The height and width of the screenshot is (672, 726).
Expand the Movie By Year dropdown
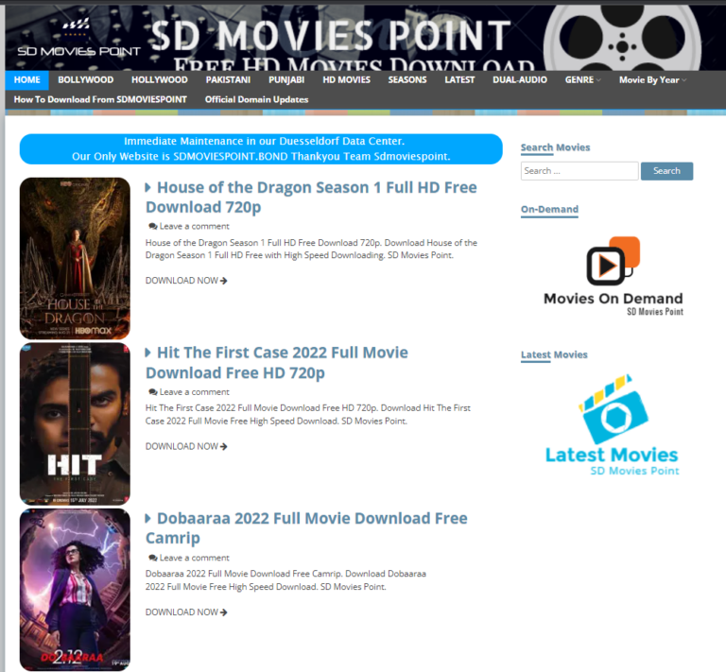652,80
